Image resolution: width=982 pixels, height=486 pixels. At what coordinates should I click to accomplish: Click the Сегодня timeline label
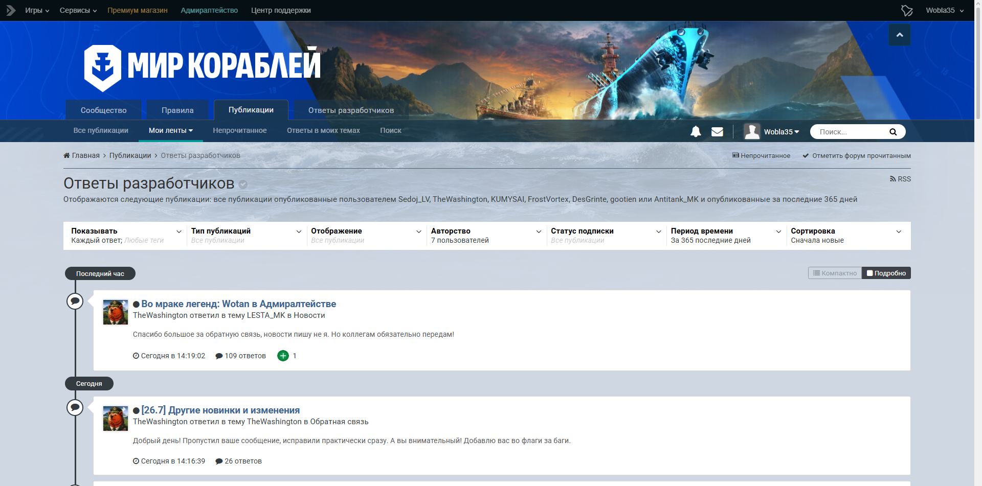point(89,383)
